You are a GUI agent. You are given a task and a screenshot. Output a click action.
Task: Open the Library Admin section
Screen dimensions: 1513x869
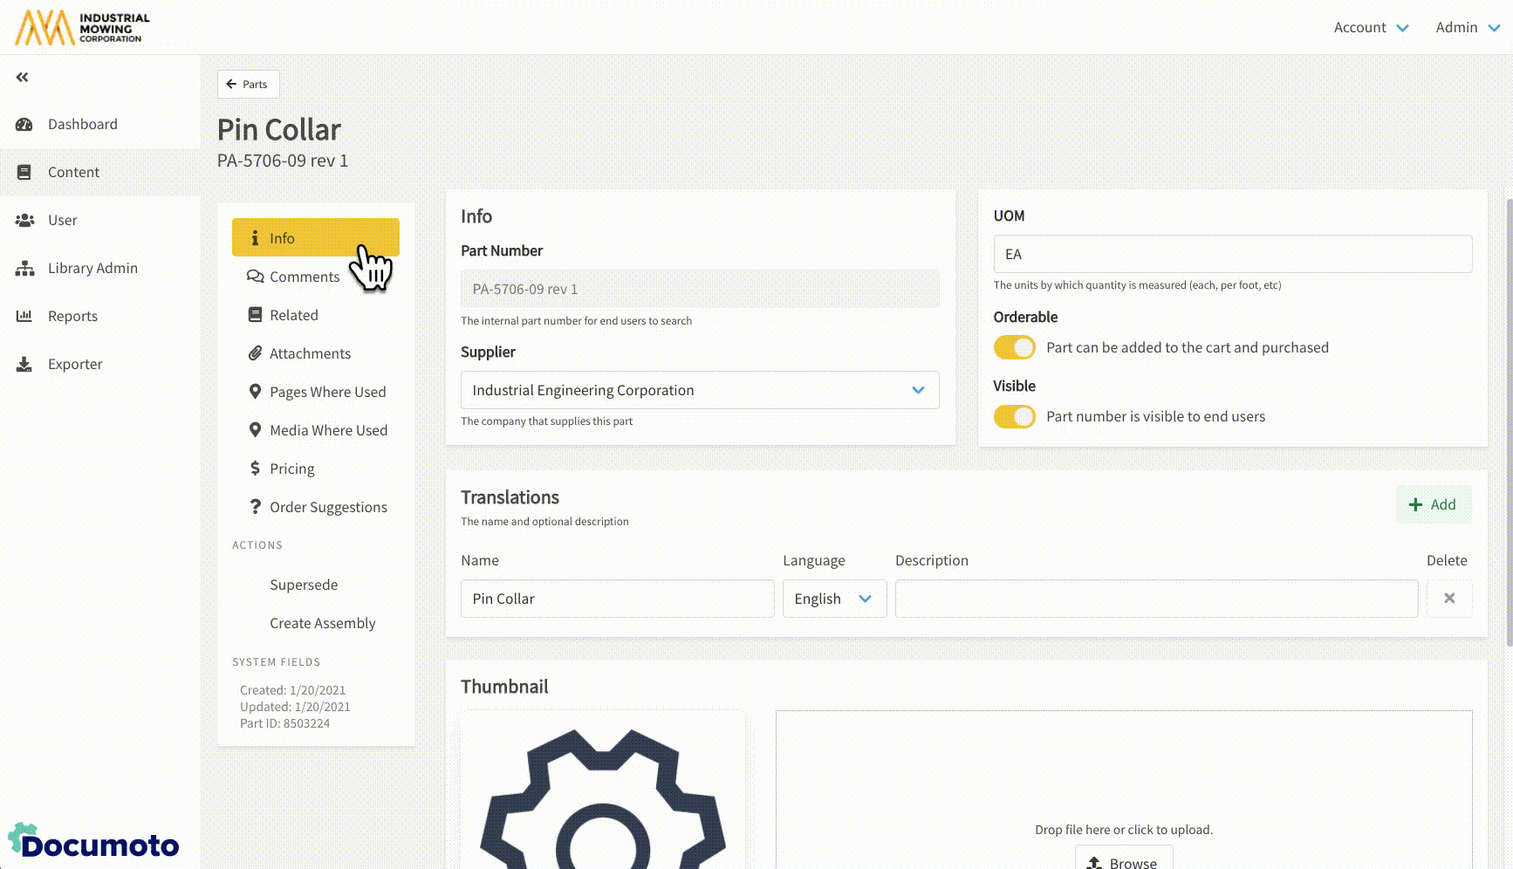pyautogui.click(x=92, y=268)
